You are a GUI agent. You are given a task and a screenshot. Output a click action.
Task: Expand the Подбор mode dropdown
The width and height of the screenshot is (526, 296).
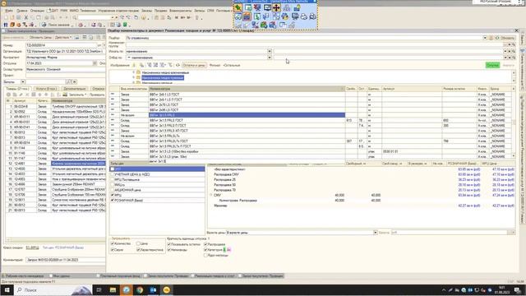[485, 38]
